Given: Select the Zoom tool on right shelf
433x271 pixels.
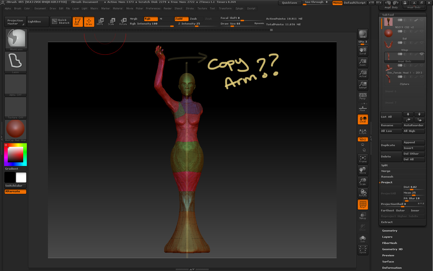Looking at the screenshot, I should [x=363, y=62].
